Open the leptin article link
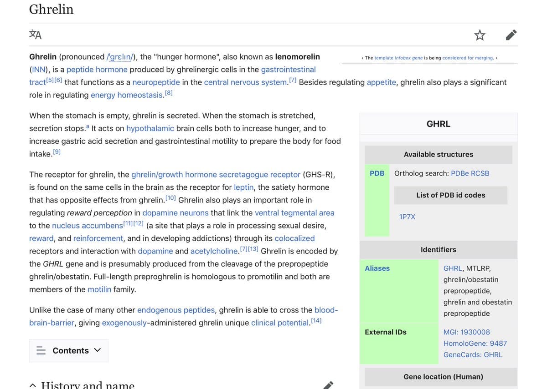Image resolution: width=547 pixels, height=389 pixels. pos(243,187)
